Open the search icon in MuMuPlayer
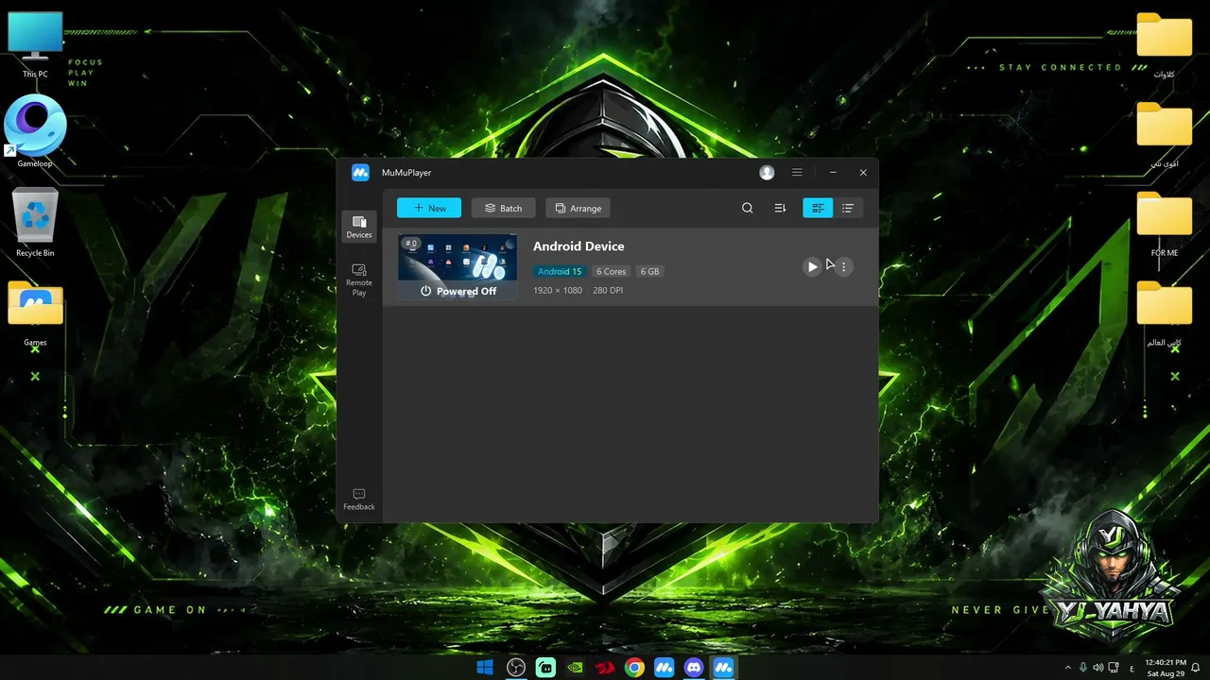The image size is (1210, 680). click(x=748, y=208)
